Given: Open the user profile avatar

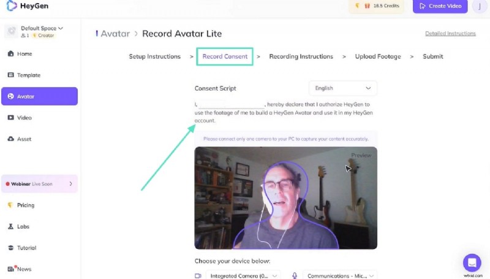Looking at the screenshot, I should click(x=480, y=6).
